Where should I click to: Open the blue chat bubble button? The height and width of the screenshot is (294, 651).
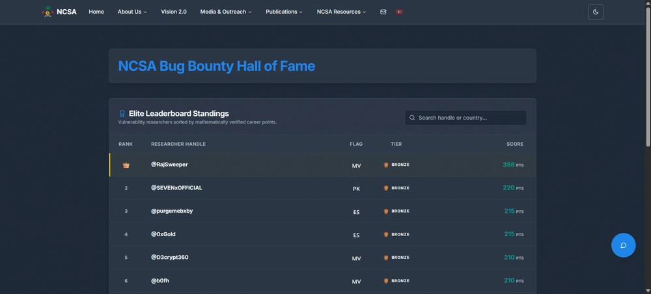(x=623, y=245)
